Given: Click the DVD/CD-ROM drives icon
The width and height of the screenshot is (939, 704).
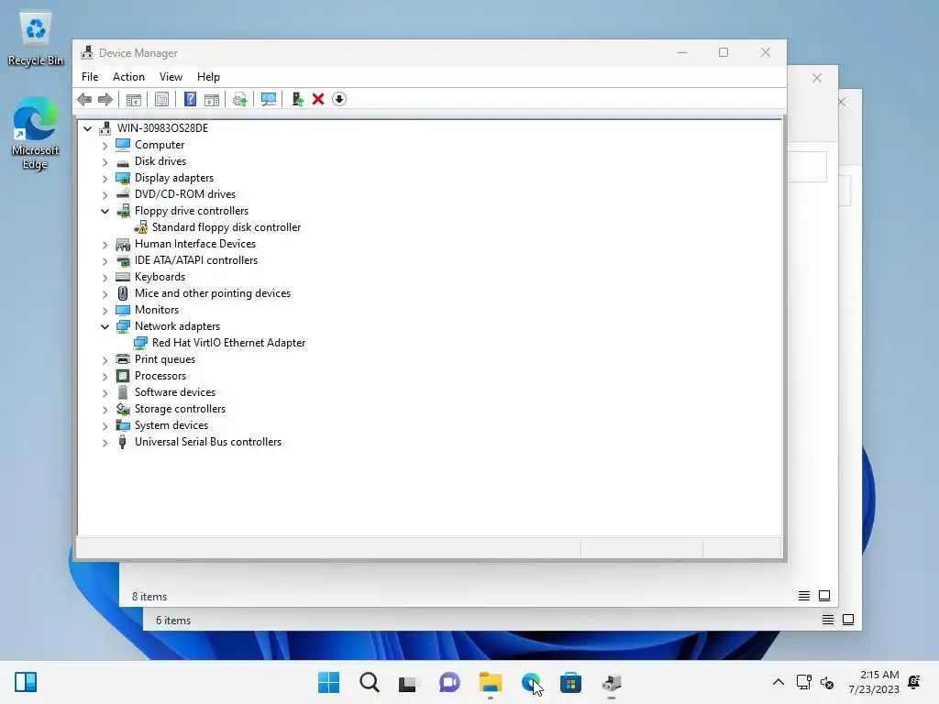Looking at the screenshot, I should click(x=123, y=194).
